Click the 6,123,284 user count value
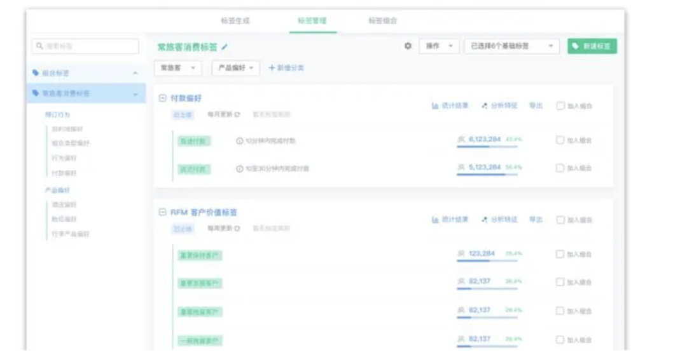This screenshot has width=687, height=355. click(485, 139)
